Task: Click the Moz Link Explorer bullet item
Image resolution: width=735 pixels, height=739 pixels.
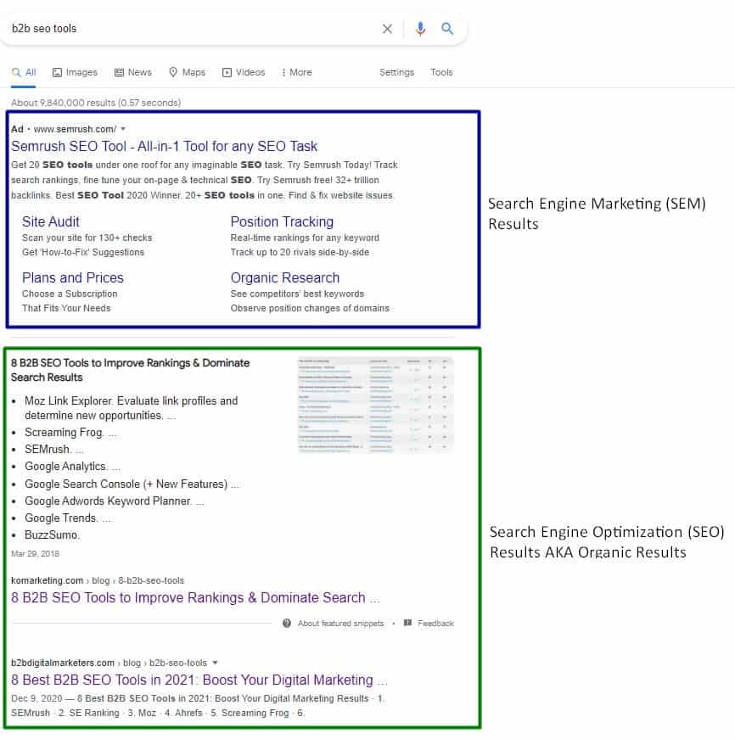Action: 131,408
